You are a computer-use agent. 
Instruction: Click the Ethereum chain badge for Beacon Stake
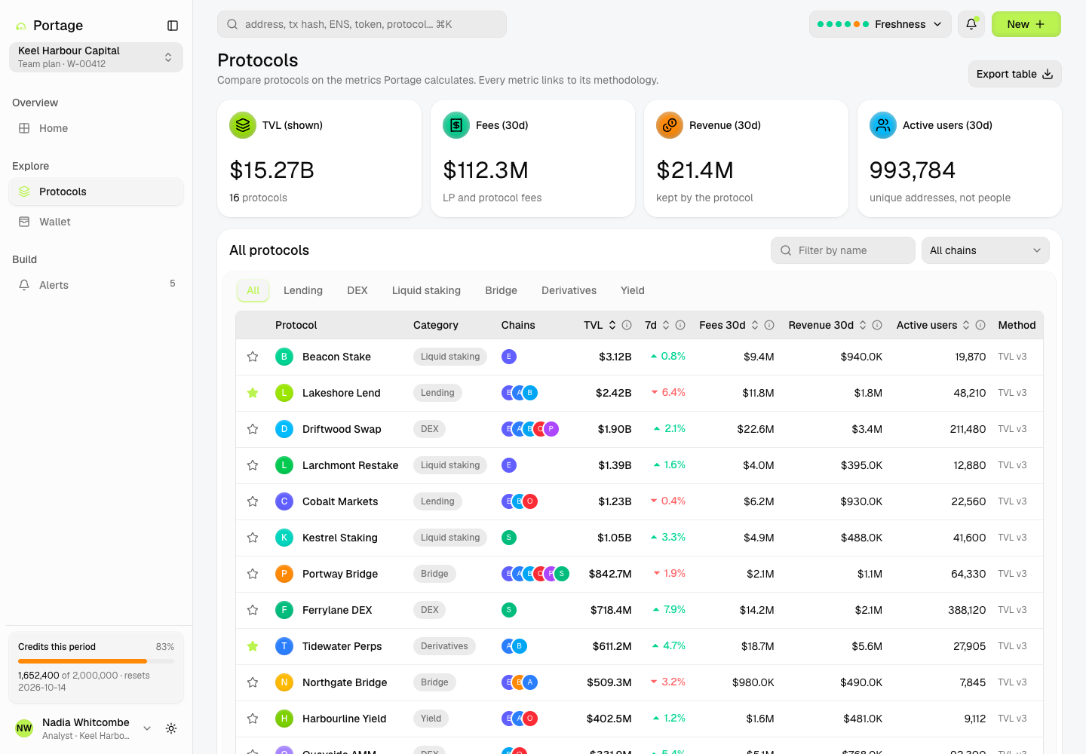click(x=509, y=357)
